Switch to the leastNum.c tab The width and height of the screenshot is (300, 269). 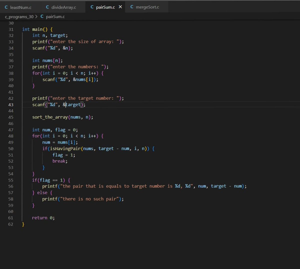[x=21, y=7]
